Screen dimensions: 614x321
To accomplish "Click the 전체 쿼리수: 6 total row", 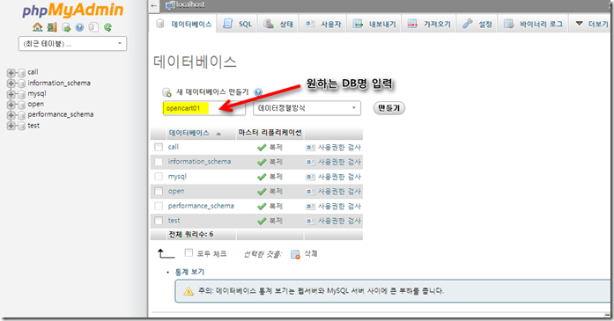I will click(256, 234).
